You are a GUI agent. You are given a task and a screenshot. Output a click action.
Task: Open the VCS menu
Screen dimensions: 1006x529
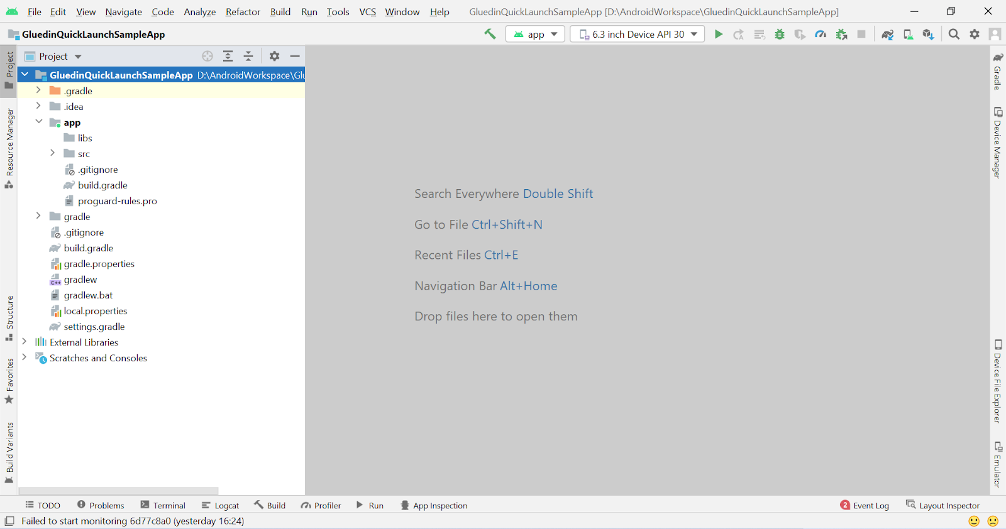pos(368,12)
